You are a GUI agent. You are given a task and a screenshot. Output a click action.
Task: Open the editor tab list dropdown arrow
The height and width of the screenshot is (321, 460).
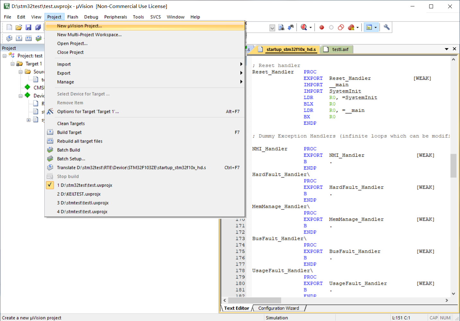pos(447,49)
